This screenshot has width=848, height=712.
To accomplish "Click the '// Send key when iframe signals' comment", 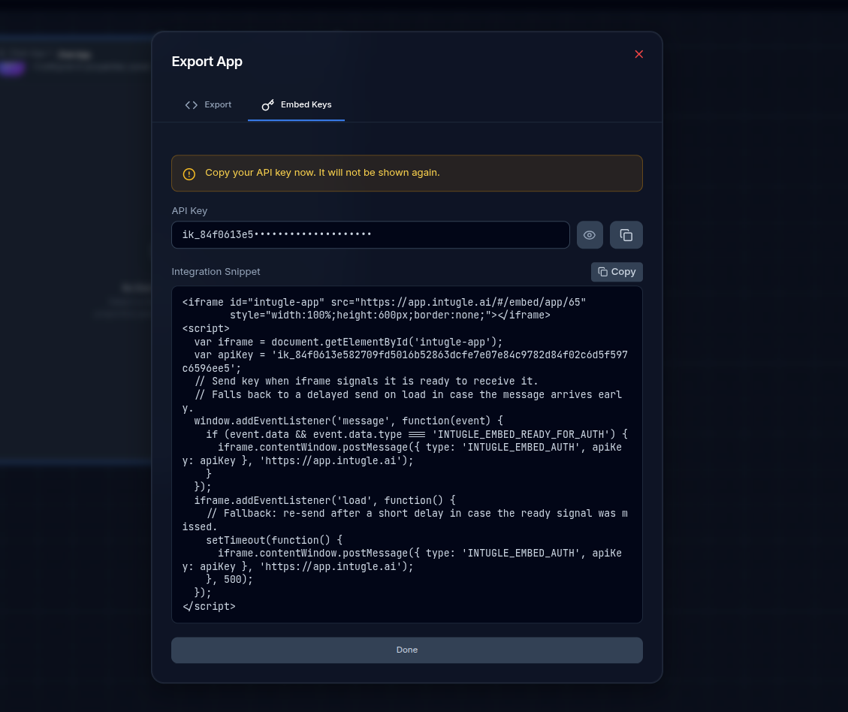I will click(x=366, y=381).
